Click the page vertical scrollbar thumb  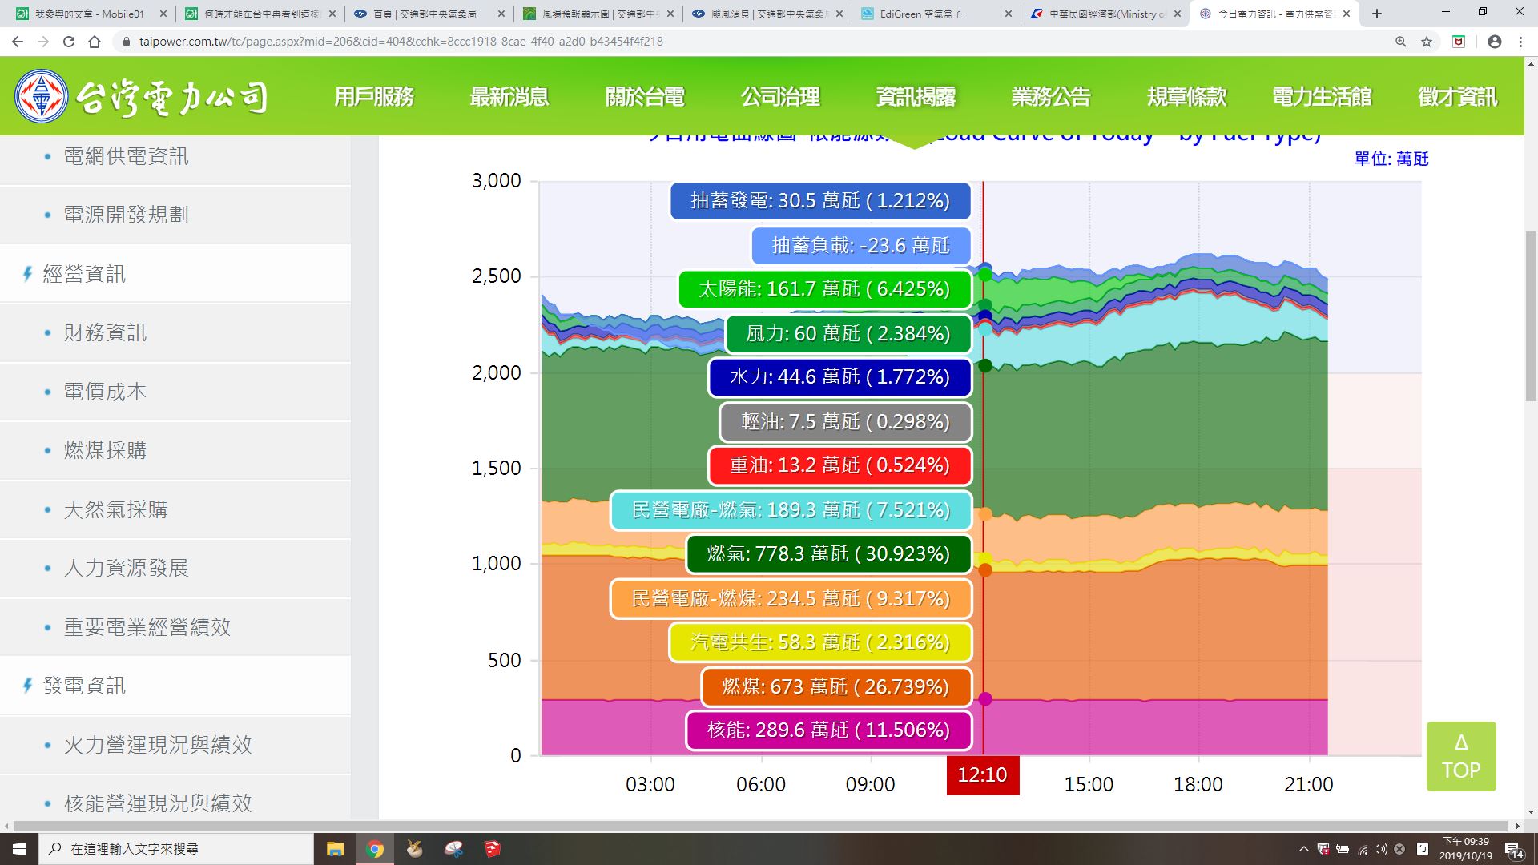point(1531,316)
